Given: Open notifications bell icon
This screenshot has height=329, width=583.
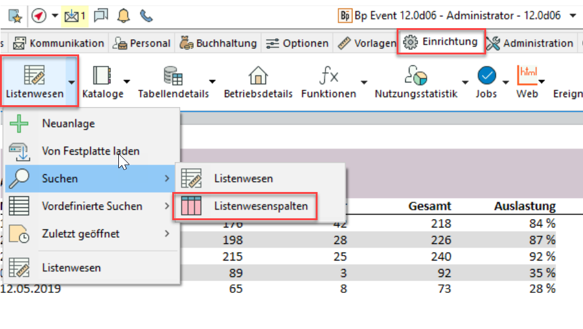Looking at the screenshot, I should coord(124,15).
